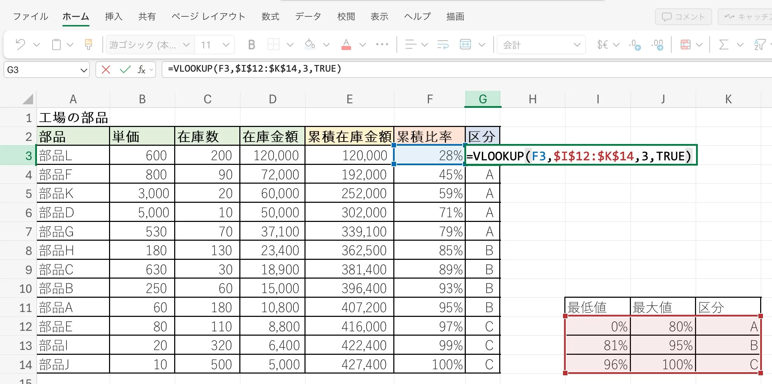Open the 数式 ribbon tab
This screenshot has height=384, width=772.
(x=270, y=16)
